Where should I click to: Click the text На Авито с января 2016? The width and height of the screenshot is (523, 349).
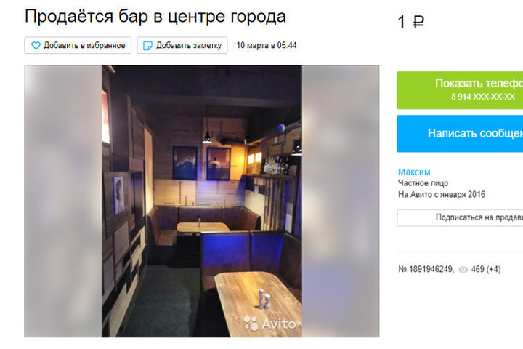442,194
